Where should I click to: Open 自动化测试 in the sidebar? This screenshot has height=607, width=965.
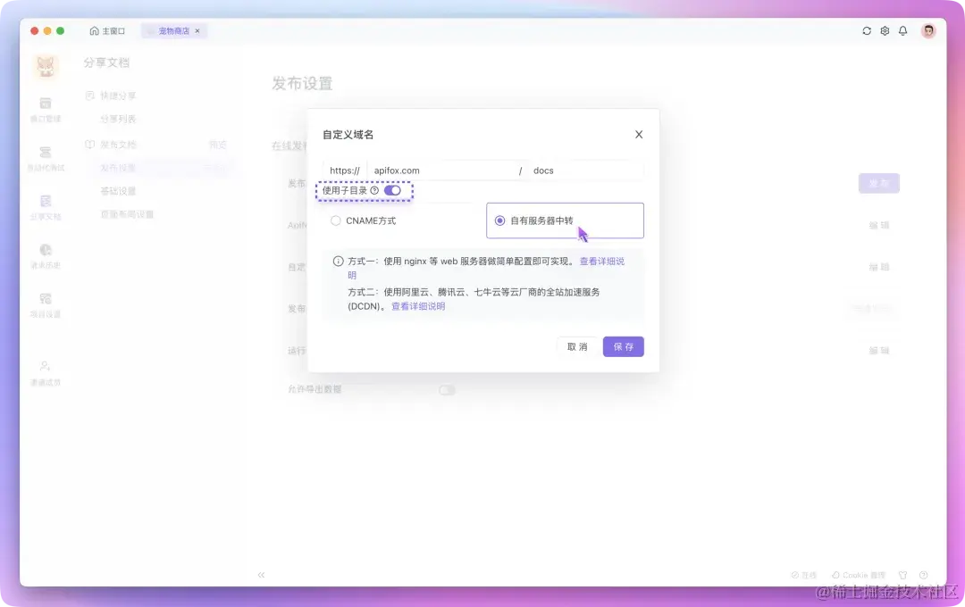[46, 156]
